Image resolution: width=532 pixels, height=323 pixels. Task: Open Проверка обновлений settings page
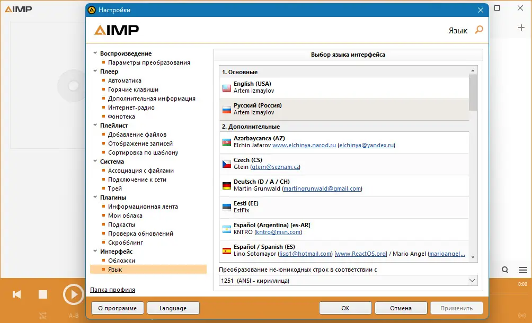tap(140, 233)
